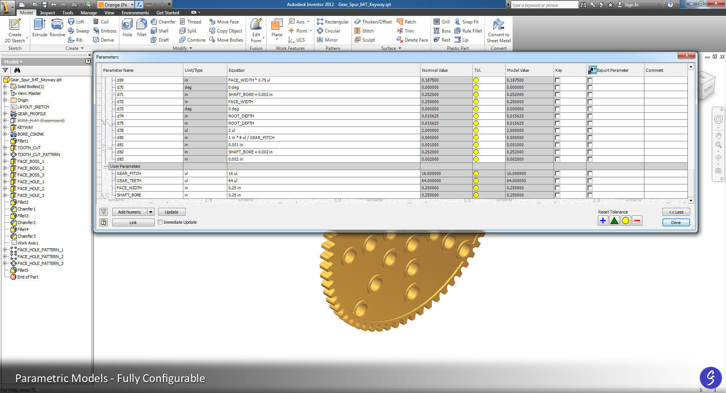Switch to the View ribbon tab

click(109, 13)
